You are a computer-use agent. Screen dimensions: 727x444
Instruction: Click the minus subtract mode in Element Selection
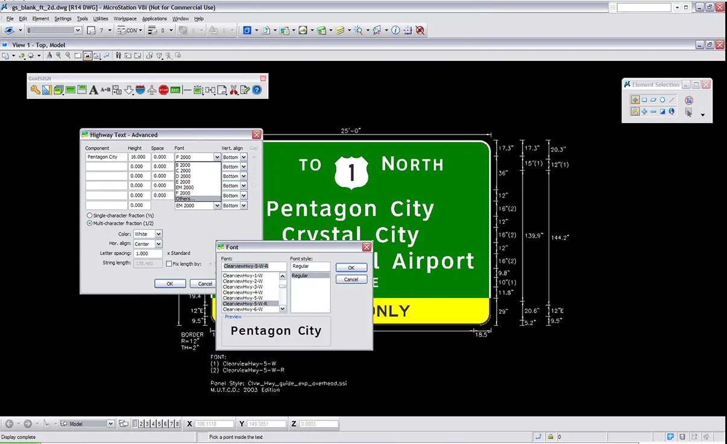click(653, 112)
